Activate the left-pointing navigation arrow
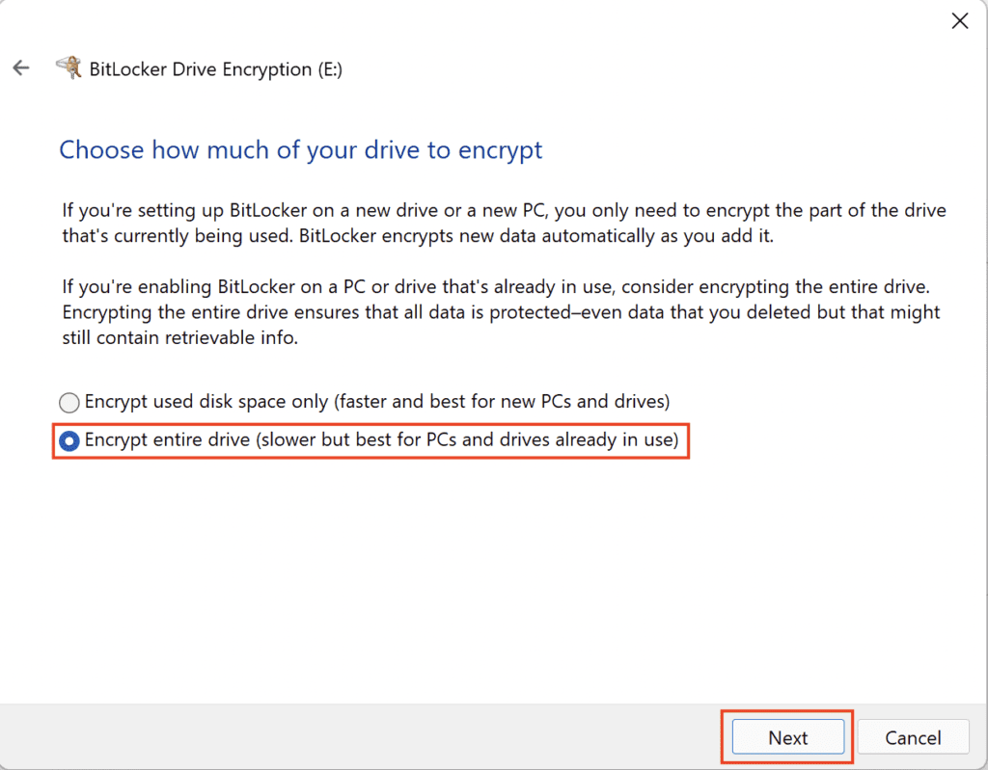The width and height of the screenshot is (988, 770). point(21,67)
